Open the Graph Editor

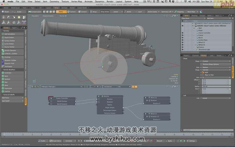click(55, 141)
